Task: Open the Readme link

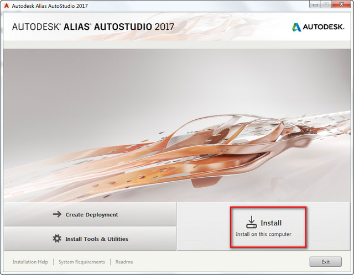Action: (124, 262)
